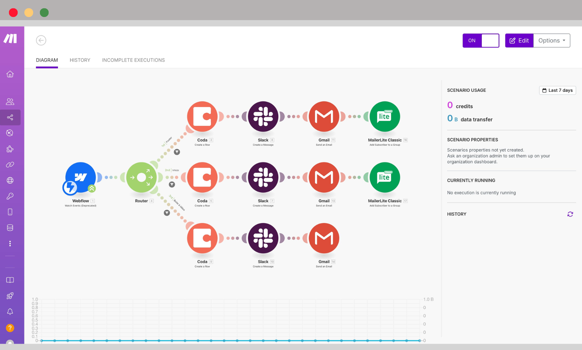Open the Incomplete Executions tab
This screenshot has height=350, width=582.
click(x=133, y=60)
